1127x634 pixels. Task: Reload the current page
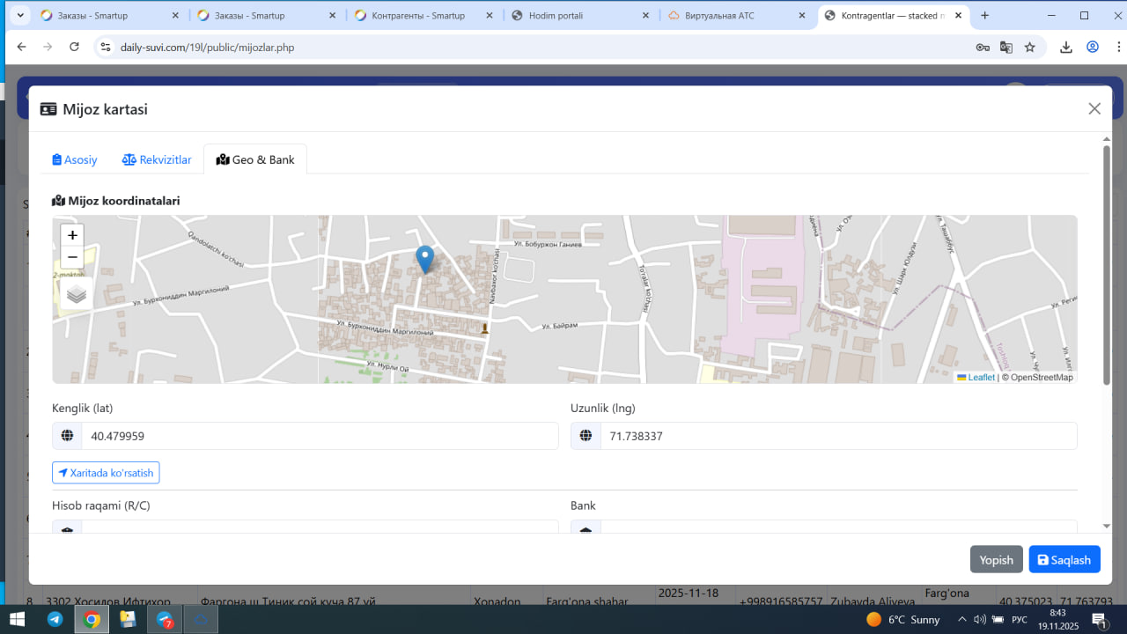click(x=74, y=48)
